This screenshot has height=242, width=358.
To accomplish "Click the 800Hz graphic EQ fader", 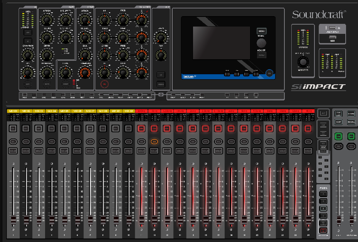I will pos(141,220).
